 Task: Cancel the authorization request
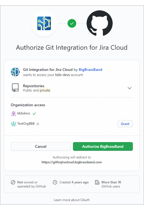[41, 146]
